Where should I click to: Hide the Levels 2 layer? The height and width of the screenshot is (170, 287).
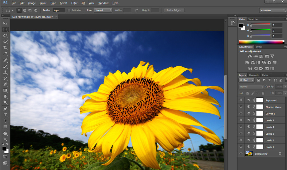[x=241, y=140]
